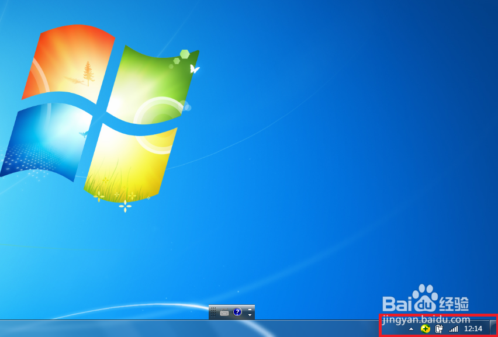Open the network signal strength tray icon
Screen dimensions: 498x337
[454, 329]
